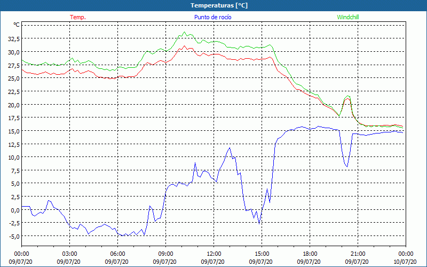Screen dimensions: 427x267
Task: Click the 22,5 y-axis value
Action: pos(14,92)
